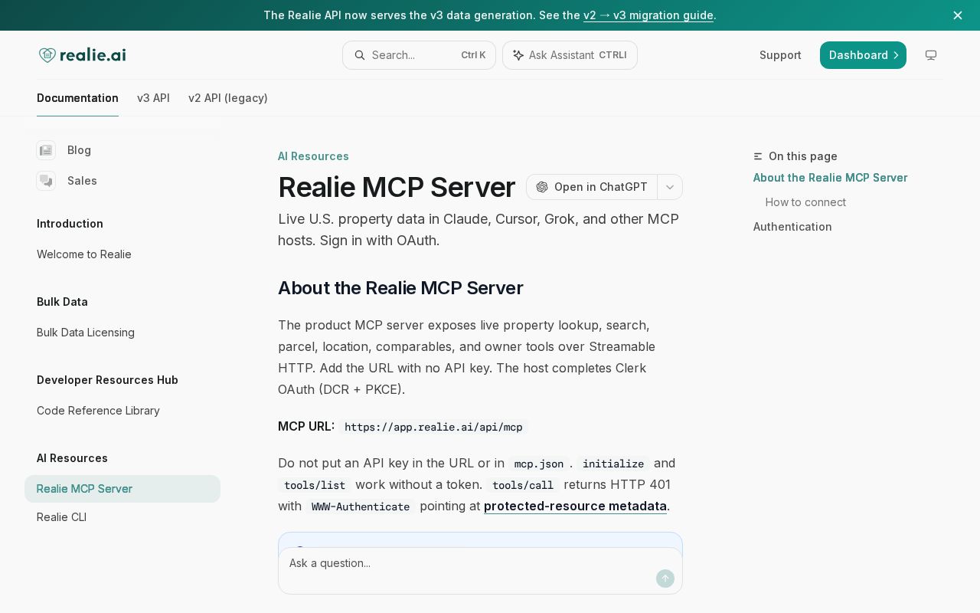Dismiss the v3 announcement banner
Viewport: 980px width, 613px height.
(x=958, y=15)
